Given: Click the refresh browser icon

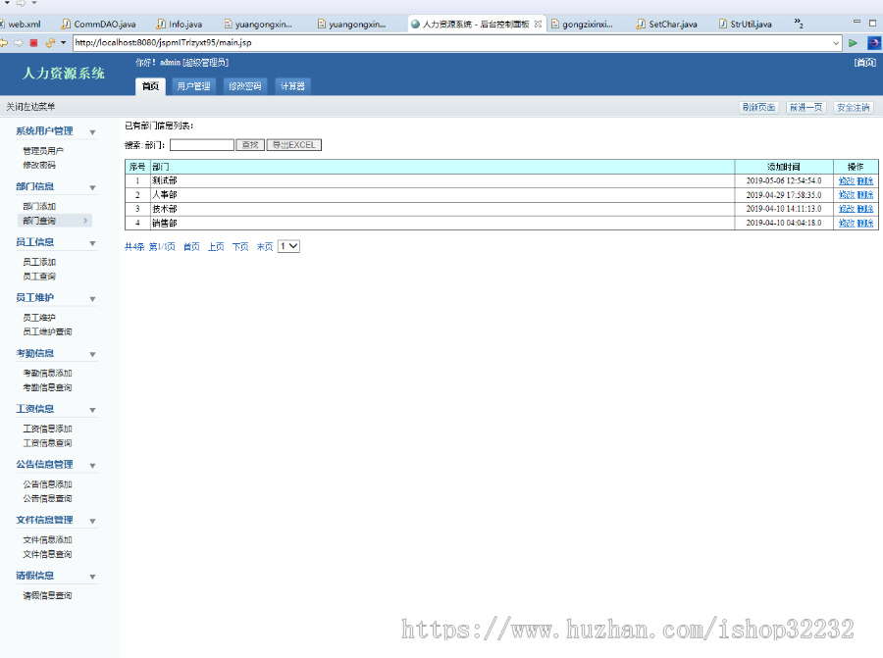Looking at the screenshot, I should 50,43.
